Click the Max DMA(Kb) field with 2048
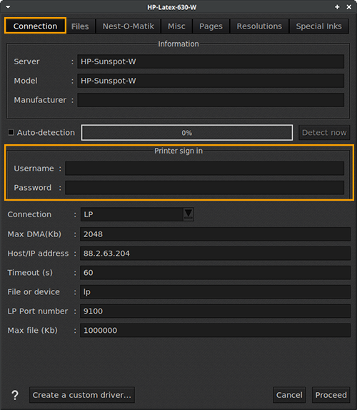The height and width of the screenshot is (410, 357). [215, 234]
